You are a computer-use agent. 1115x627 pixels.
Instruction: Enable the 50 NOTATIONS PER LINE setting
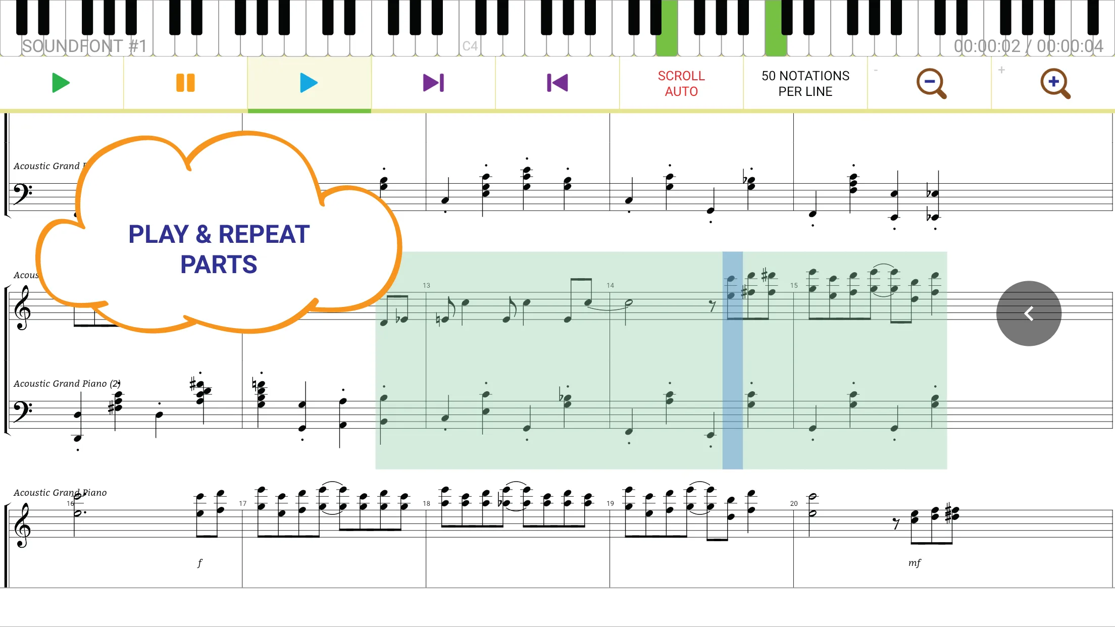pos(805,82)
